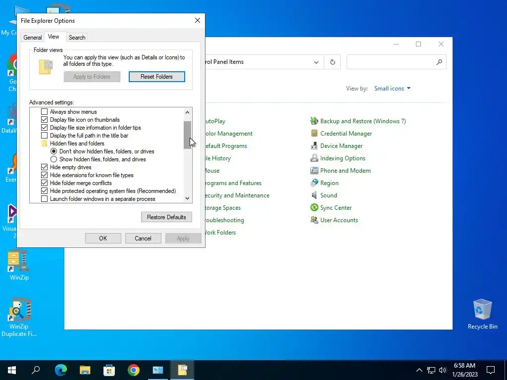The image size is (507, 380).
Task: Open the Phone and Modem icon
Action: [314, 170]
